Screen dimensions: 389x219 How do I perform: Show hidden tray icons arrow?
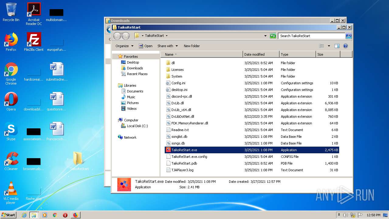(339, 215)
